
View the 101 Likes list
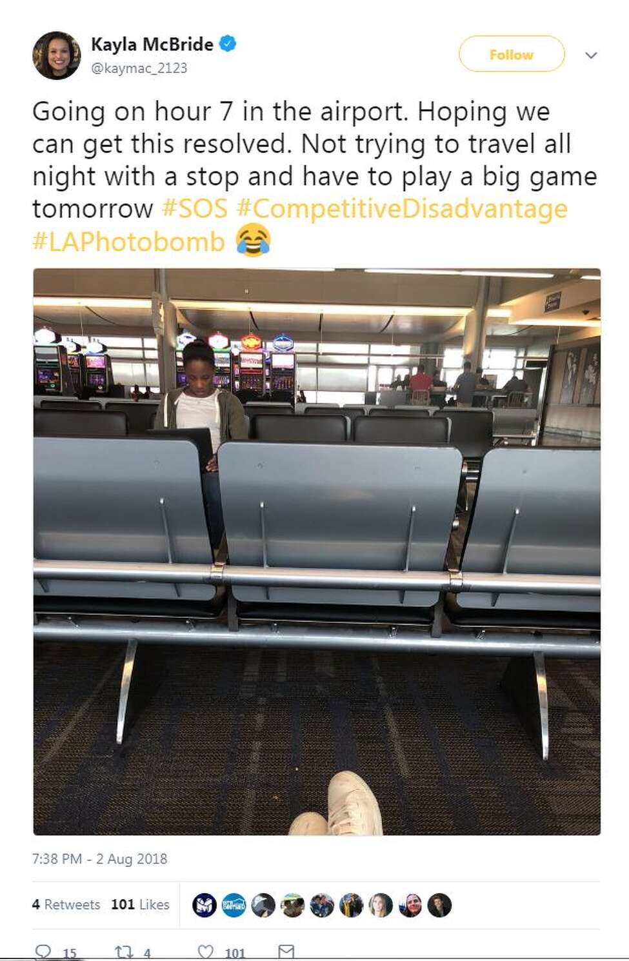pos(140,905)
